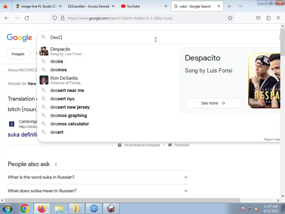
Task: Open the suka definition result link
Action: 22,135
